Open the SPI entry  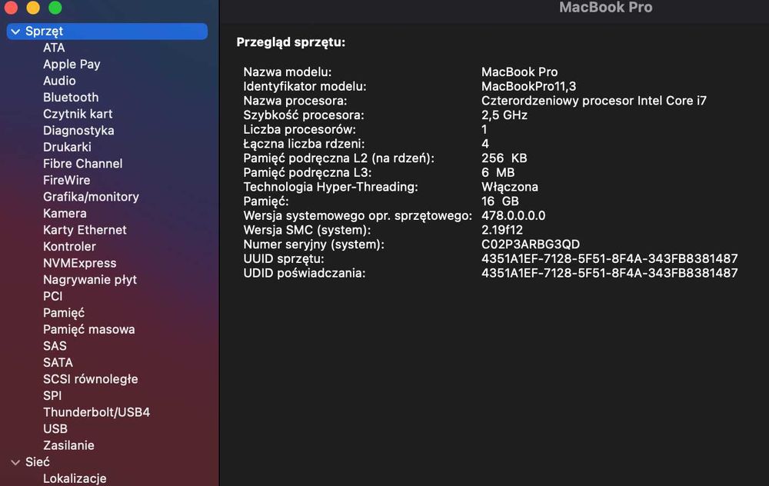52,396
